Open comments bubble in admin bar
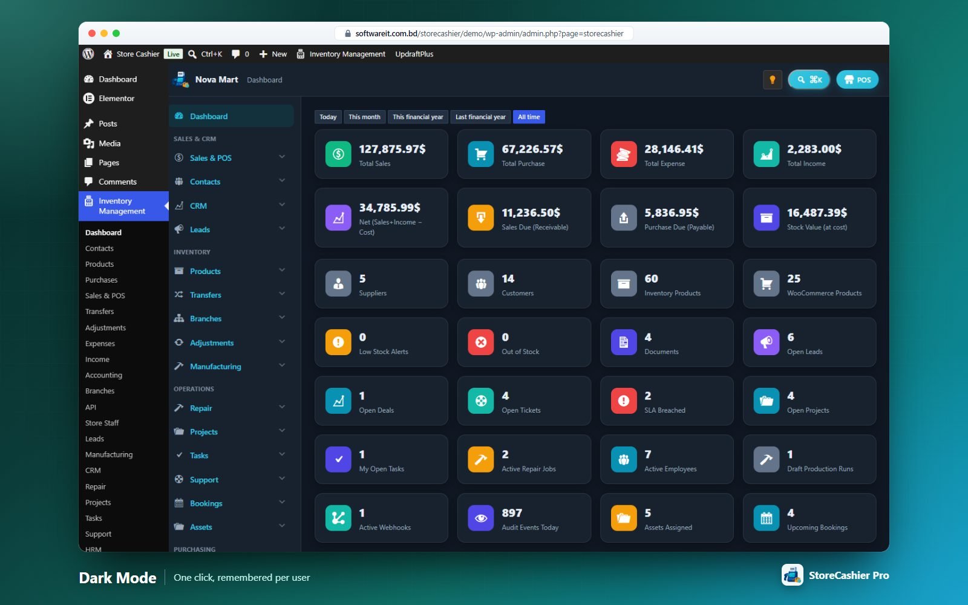This screenshot has width=968, height=605. pos(240,54)
